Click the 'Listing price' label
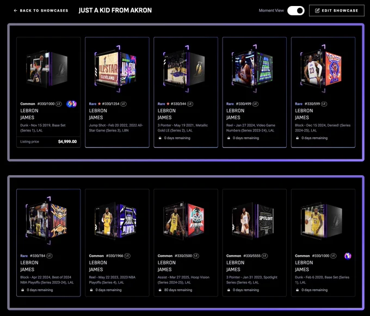This screenshot has height=316, width=370. [x=30, y=141]
